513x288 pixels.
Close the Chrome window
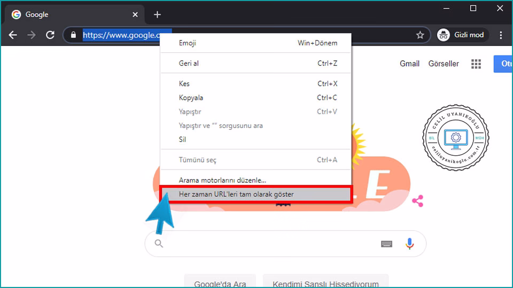coord(500,9)
